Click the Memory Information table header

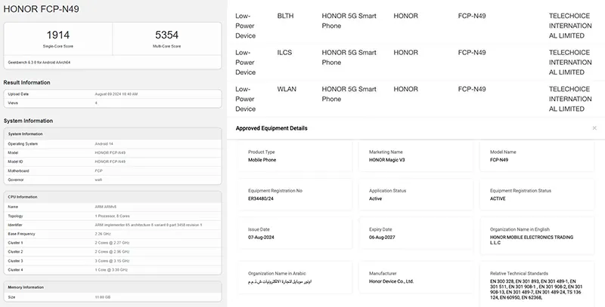click(113, 287)
